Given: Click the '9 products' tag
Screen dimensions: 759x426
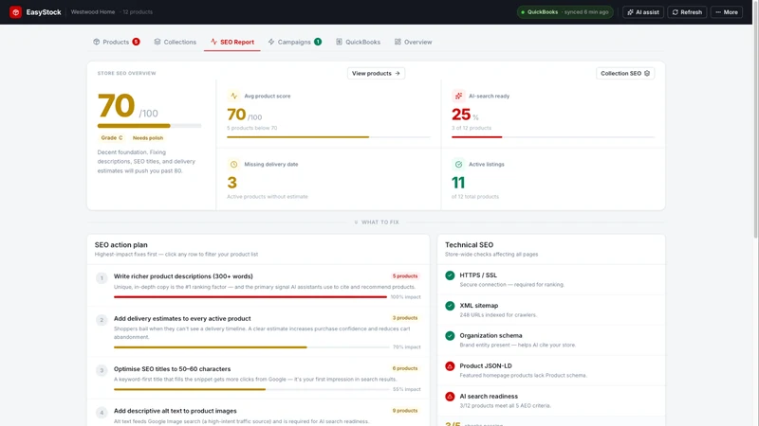Looking at the screenshot, I should [x=405, y=411].
